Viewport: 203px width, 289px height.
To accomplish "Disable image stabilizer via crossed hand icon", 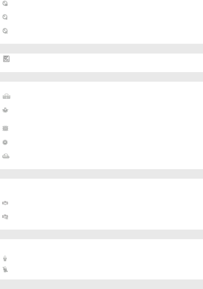I will point(6,217).
